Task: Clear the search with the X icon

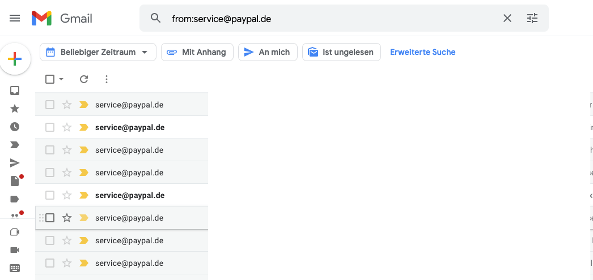Action: [507, 18]
